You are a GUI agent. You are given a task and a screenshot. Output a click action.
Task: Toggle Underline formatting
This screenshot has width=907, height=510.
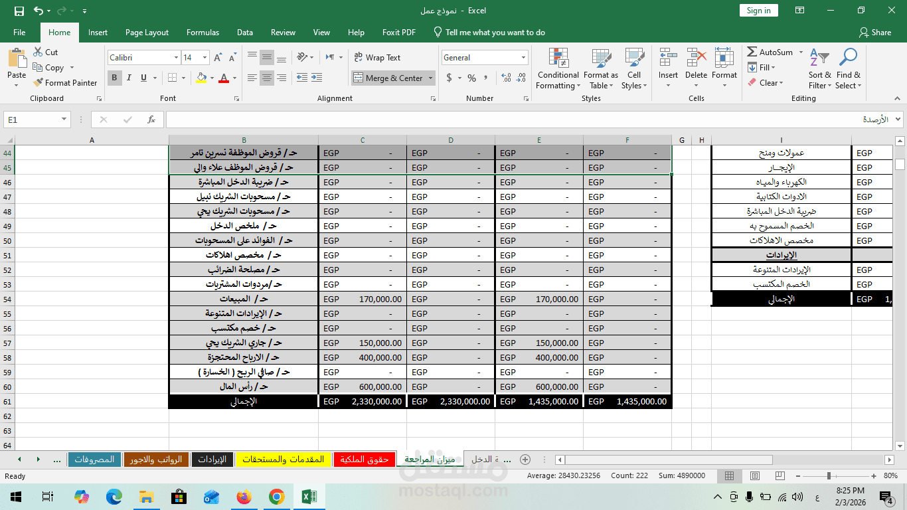142,78
